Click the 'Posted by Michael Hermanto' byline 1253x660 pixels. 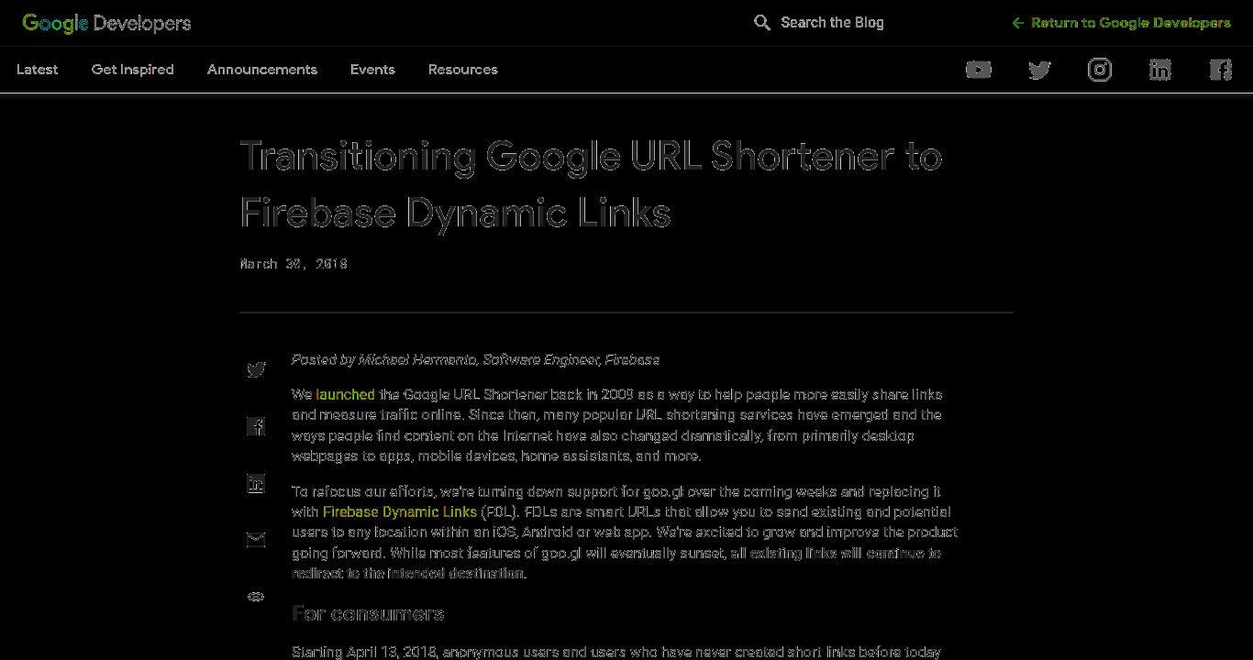[x=475, y=360]
